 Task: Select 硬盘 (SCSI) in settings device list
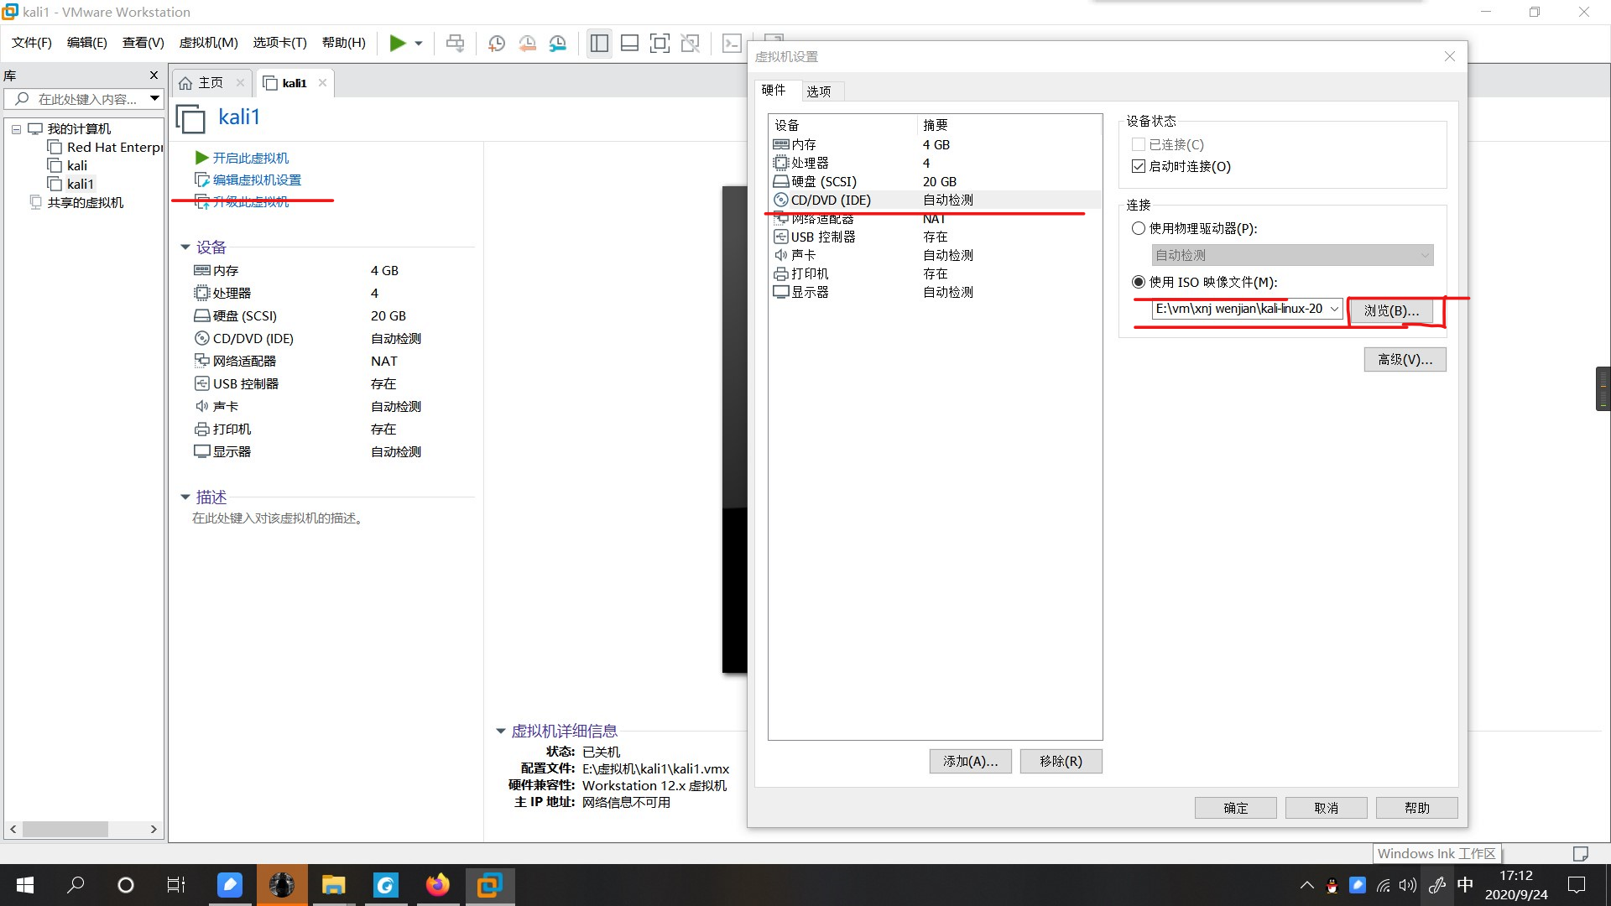click(x=935, y=182)
